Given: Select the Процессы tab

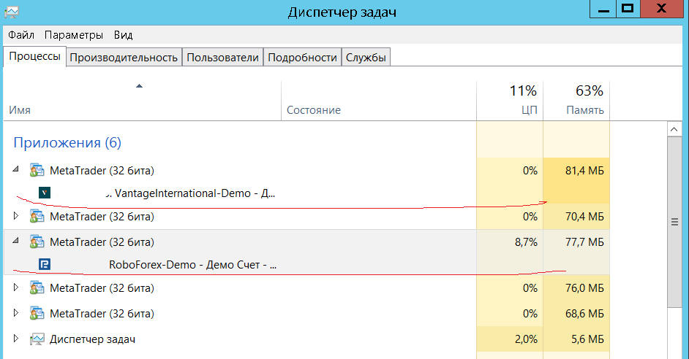Looking at the screenshot, I should [34, 56].
